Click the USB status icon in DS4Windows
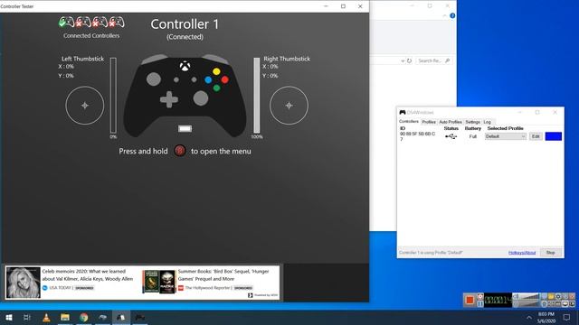 click(x=451, y=136)
